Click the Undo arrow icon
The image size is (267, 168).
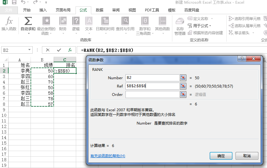[23, 2]
